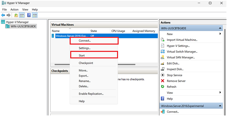The image size is (227, 116).
Task: Choose Checkpoint from the context menu
Action: (94, 63)
